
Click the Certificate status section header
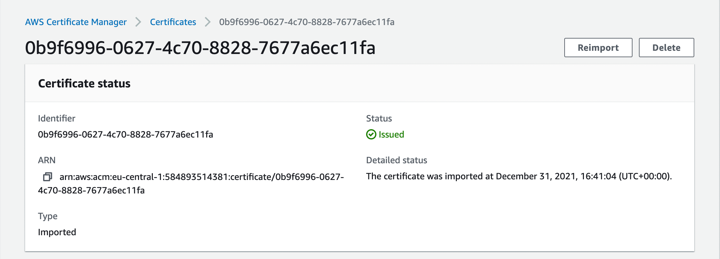[x=84, y=84]
